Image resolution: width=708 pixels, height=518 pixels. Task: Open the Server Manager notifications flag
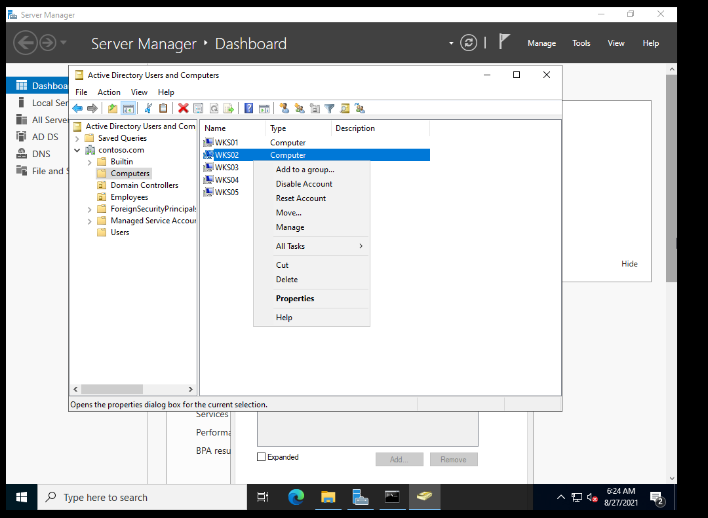(504, 41)
